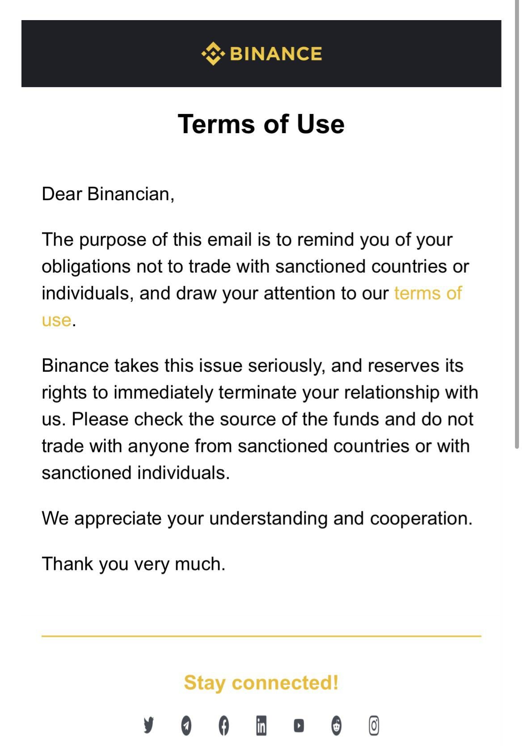
Task: Visit Binance on Facebook
Action: [x=224, y=725]
